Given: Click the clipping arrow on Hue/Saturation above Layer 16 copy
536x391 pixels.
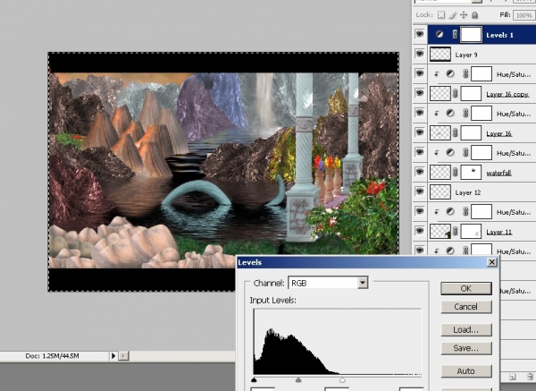Looking at the screenshot, I should [437, 74].
